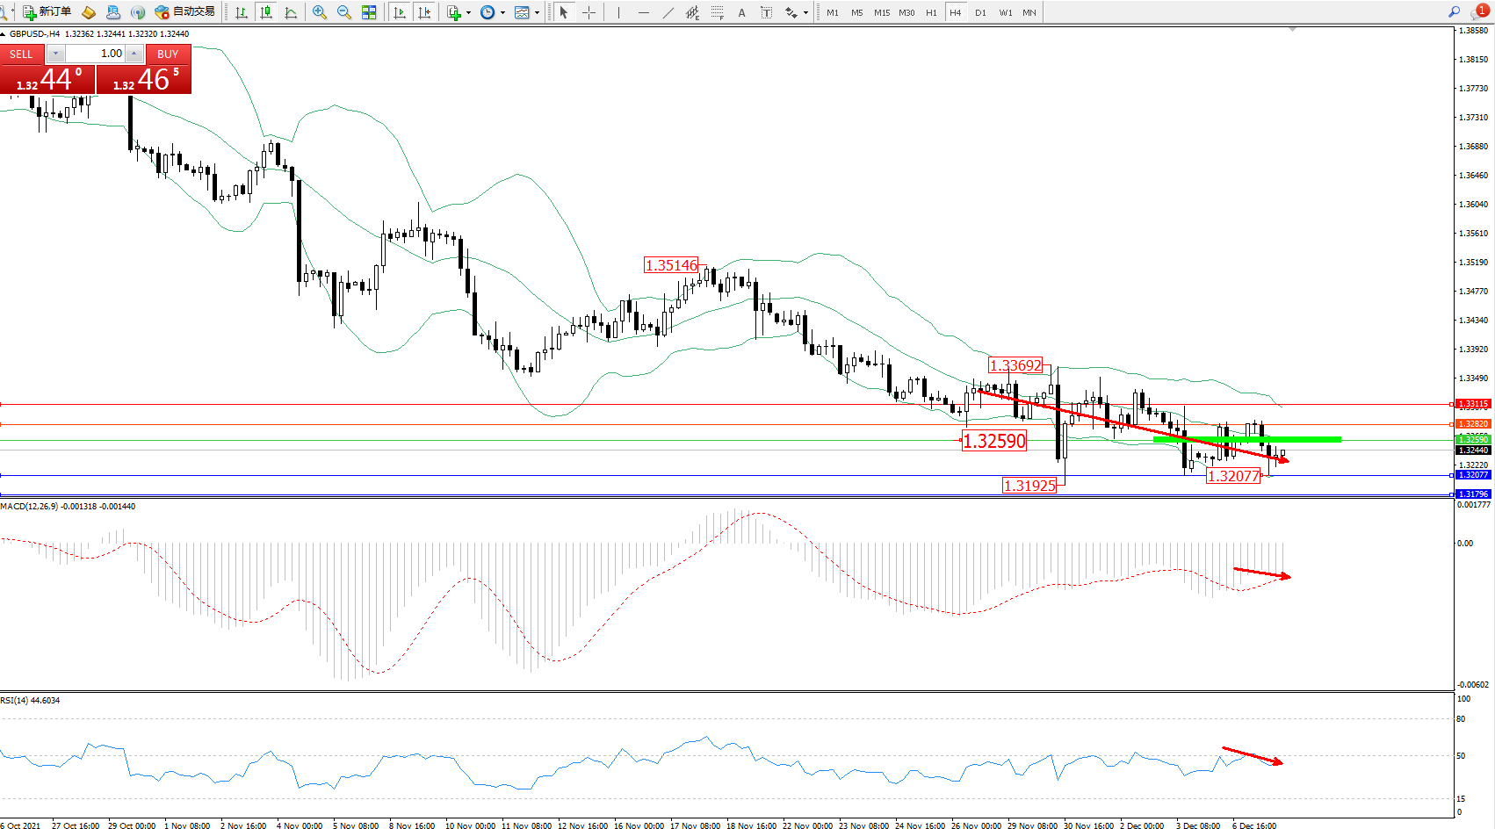The height and width of the screenshot is (829, 1495).
Task: Switch to the line chart icon
Action: click(x=291, y=12)
